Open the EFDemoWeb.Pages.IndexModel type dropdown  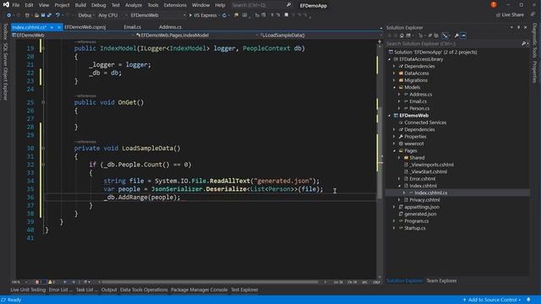196,35
